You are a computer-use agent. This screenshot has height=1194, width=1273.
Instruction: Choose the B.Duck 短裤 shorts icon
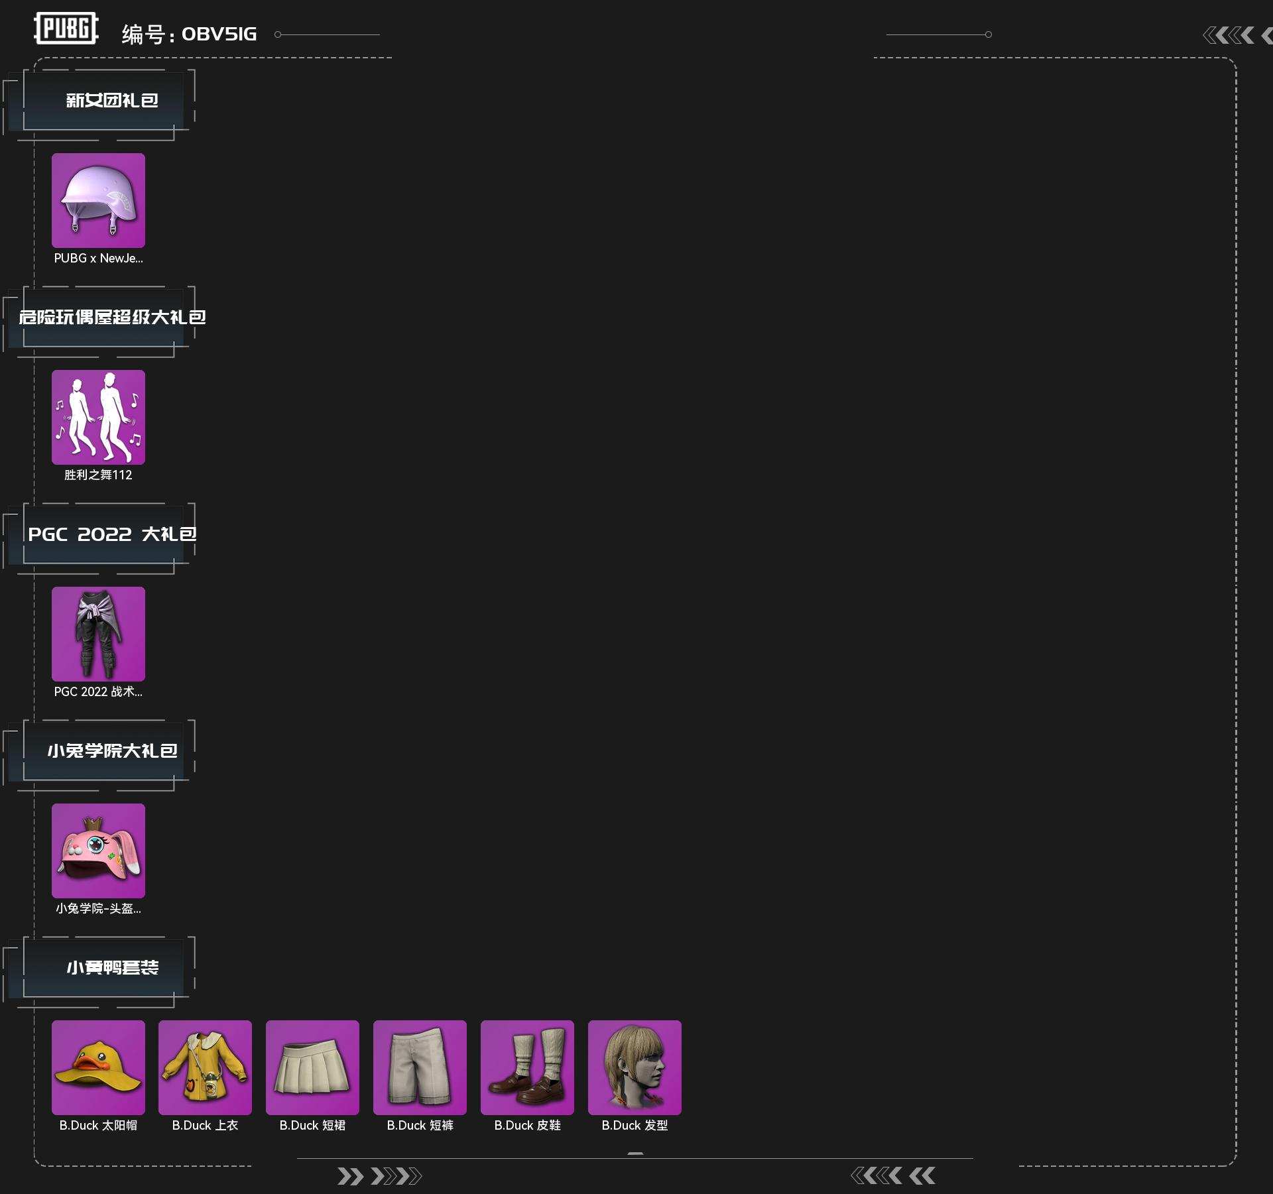point(420,1067)
